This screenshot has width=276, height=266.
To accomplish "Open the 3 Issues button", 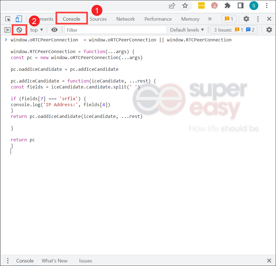I will click(234, 30).
